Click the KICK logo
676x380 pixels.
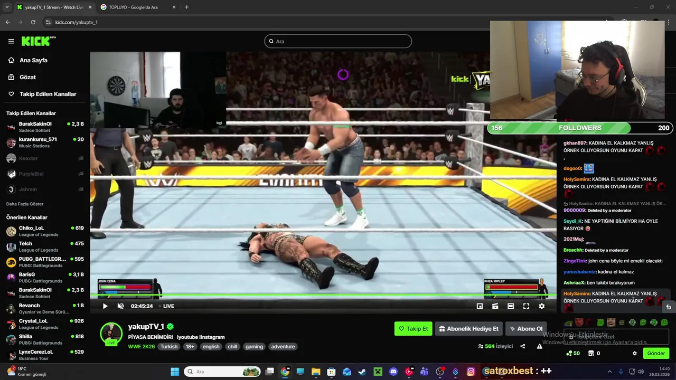[x=38, y=41]
